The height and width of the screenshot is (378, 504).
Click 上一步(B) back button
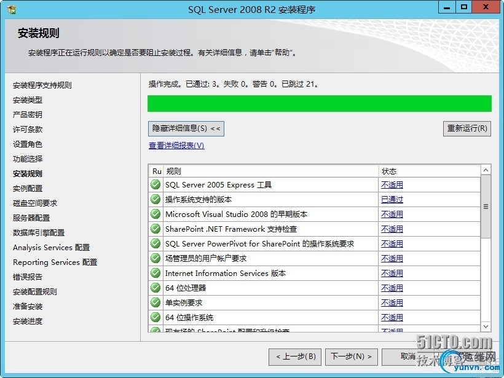point(295,356)
